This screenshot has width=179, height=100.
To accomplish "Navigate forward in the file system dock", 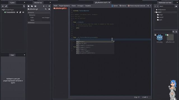I will 157,6.
